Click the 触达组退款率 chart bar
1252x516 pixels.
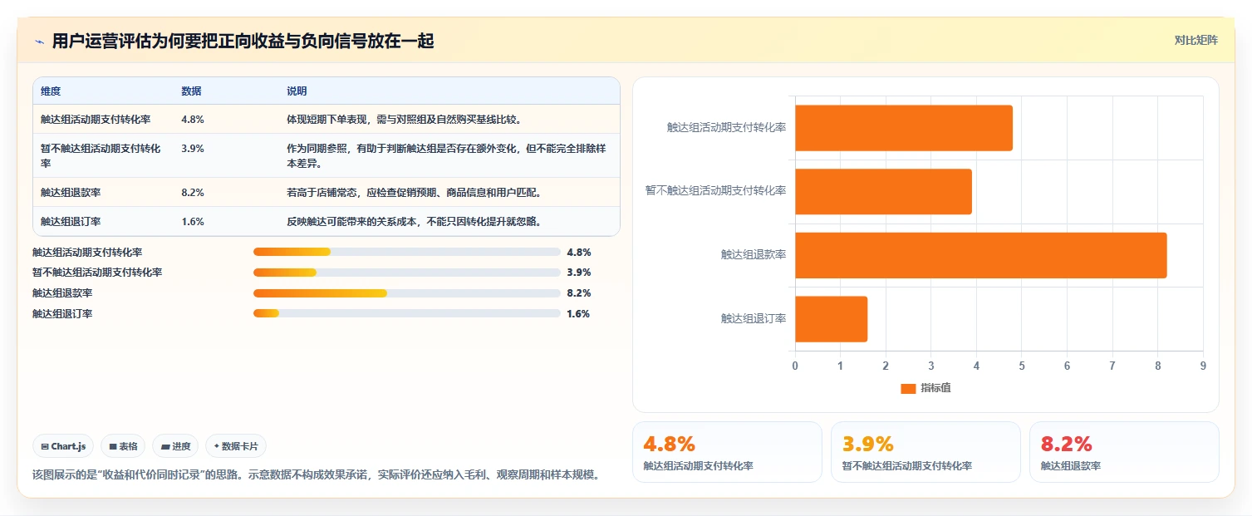[x=981, y=255]
